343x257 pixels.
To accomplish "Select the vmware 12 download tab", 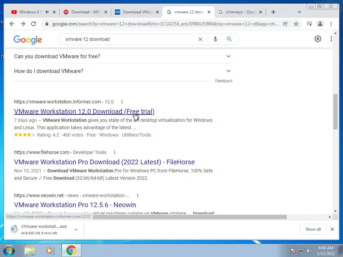I will [x=189, y=12].
